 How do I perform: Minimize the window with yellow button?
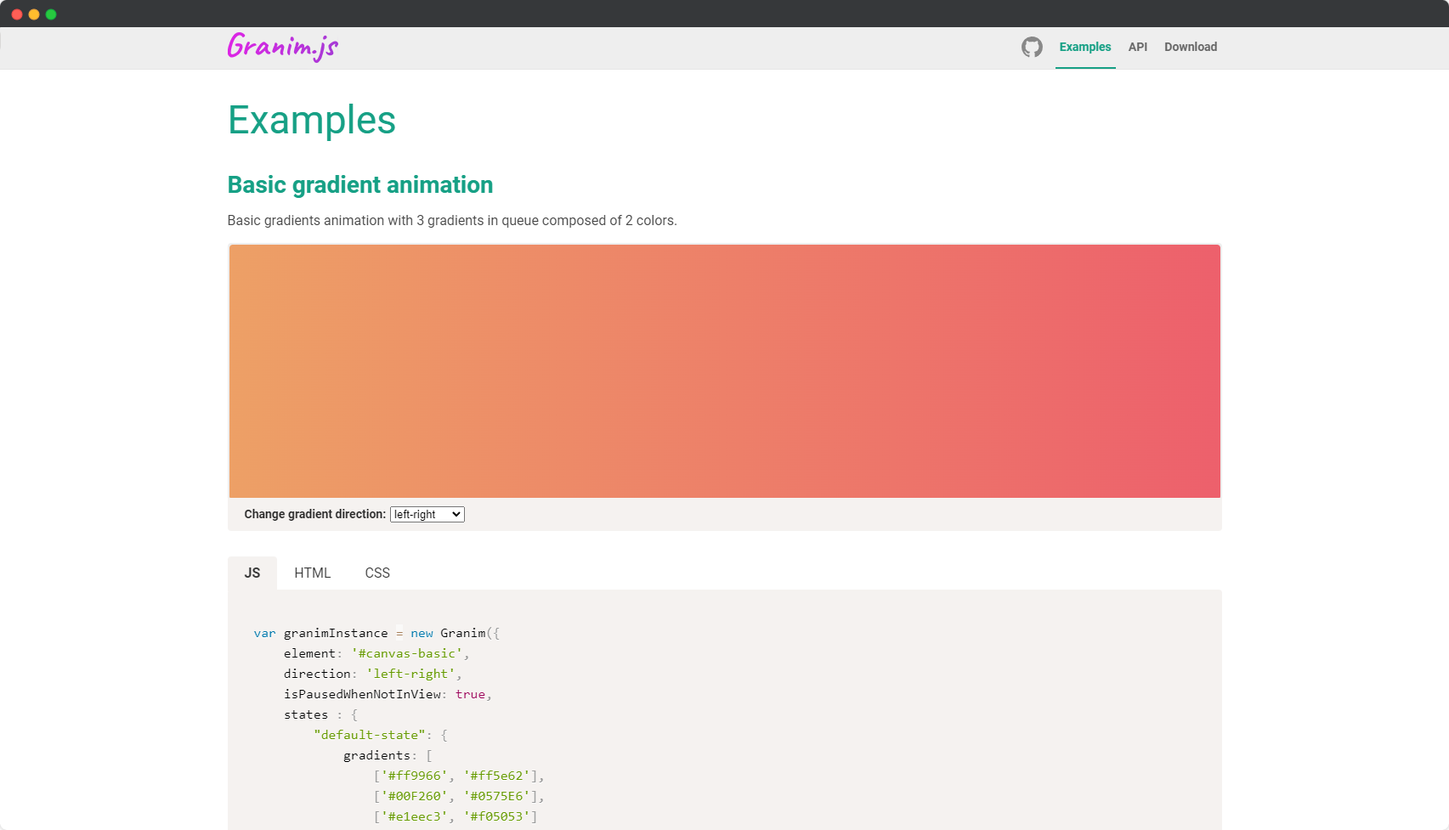coord(34,14)
